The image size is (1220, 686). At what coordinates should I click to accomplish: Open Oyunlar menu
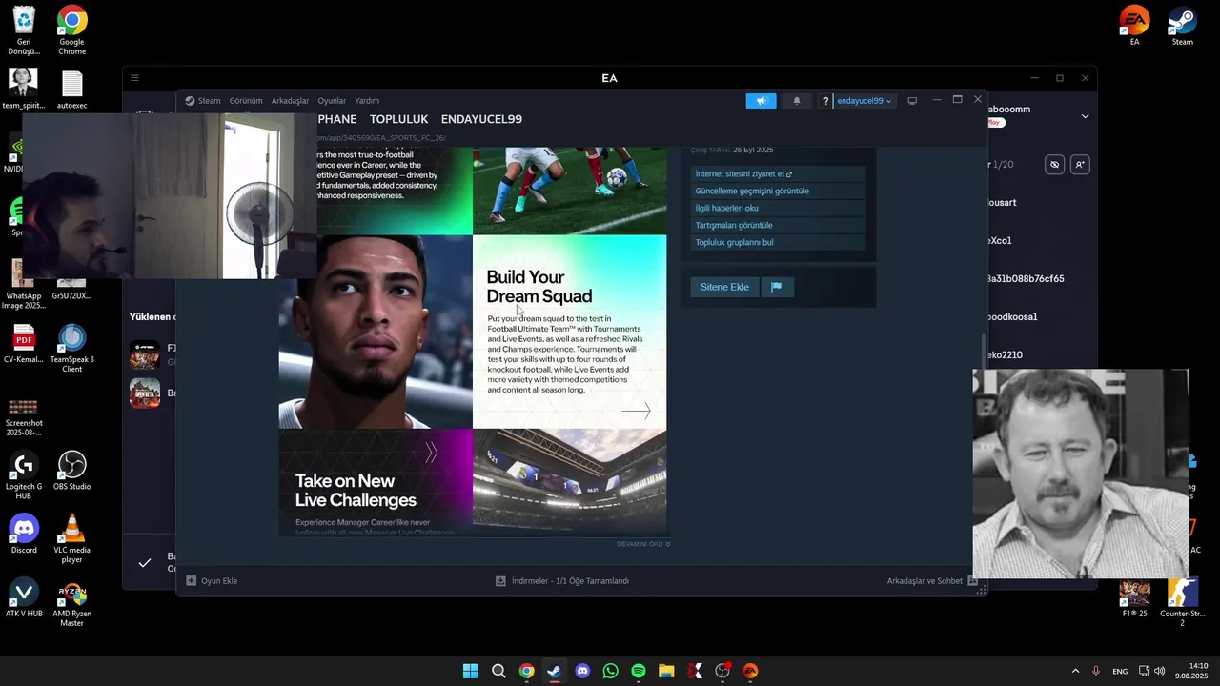332,101
